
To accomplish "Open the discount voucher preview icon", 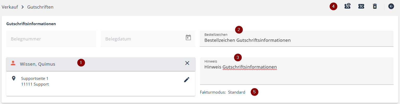I will [x=347, y=6].
